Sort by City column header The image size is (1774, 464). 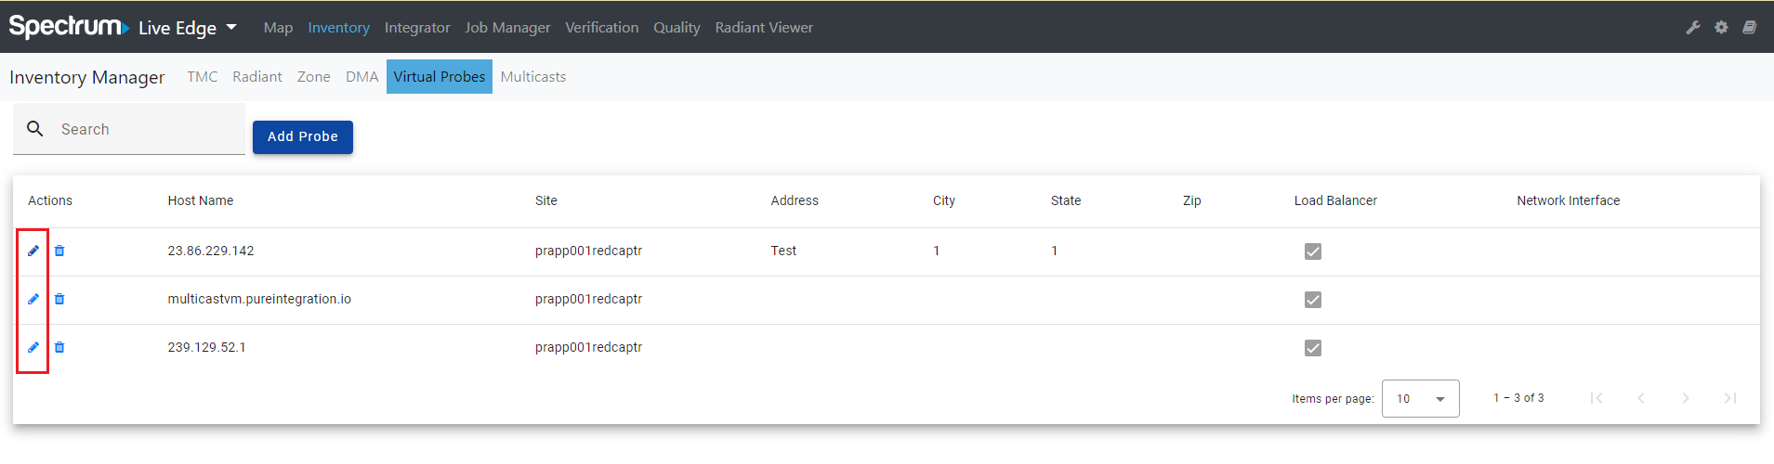[944, 200]
